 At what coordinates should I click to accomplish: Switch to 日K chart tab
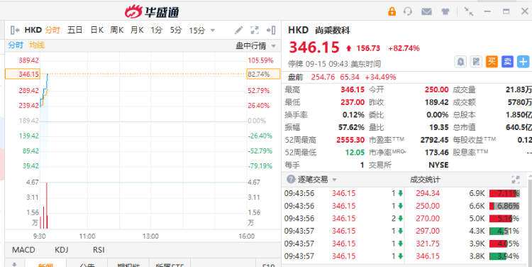[96, 31]
